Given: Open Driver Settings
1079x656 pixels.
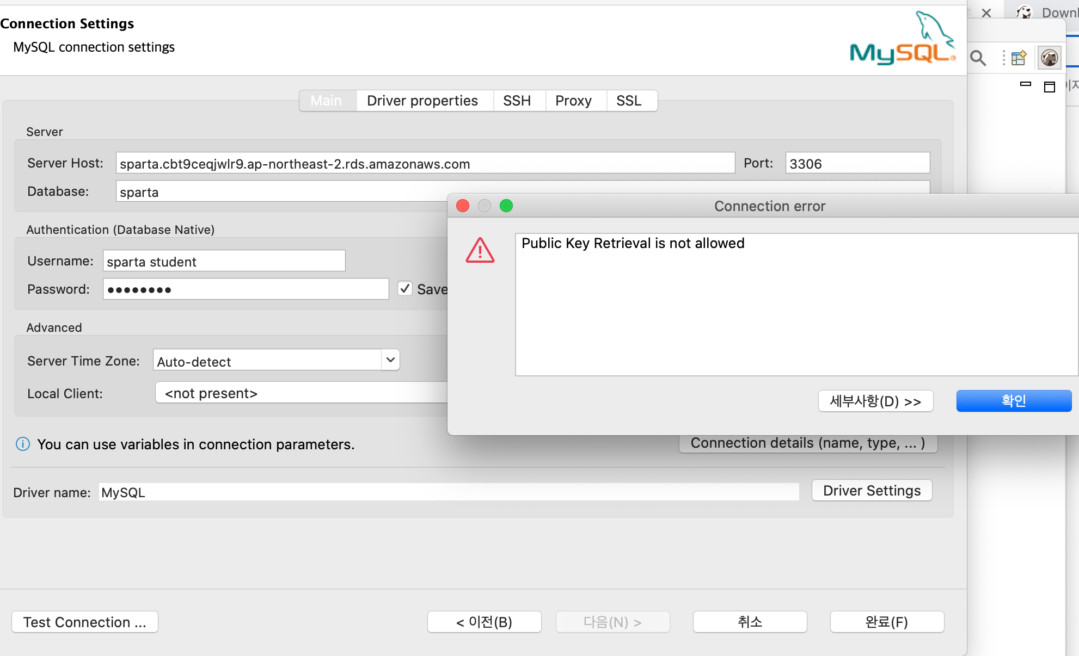Looking at the screenshot, I should (872, 491).
